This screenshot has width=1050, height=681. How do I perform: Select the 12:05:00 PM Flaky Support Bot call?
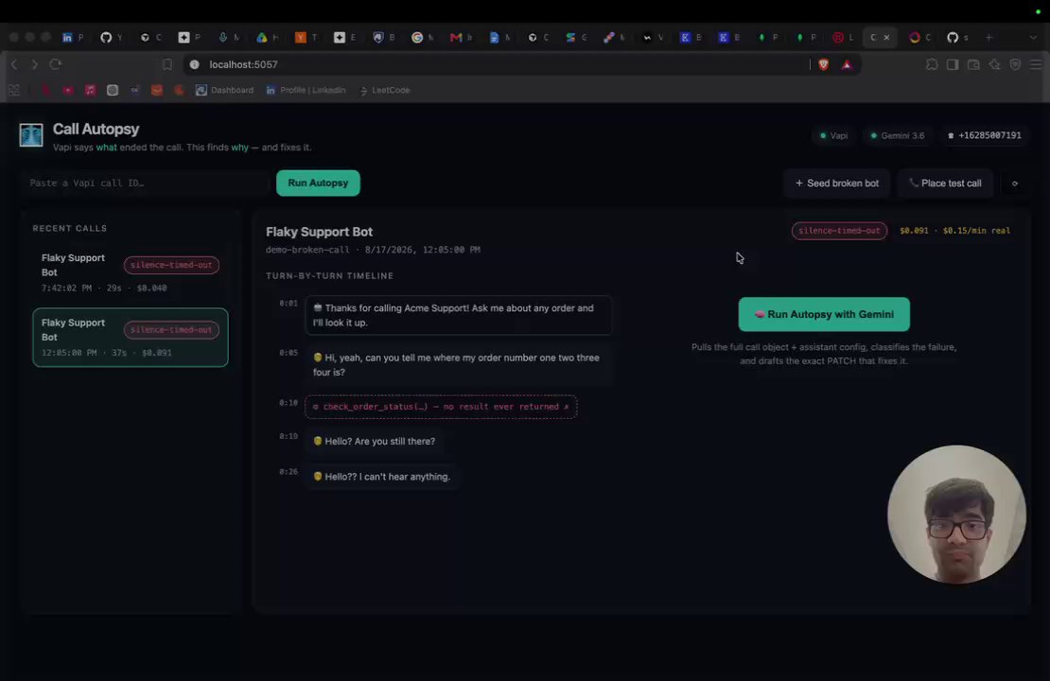130,337
